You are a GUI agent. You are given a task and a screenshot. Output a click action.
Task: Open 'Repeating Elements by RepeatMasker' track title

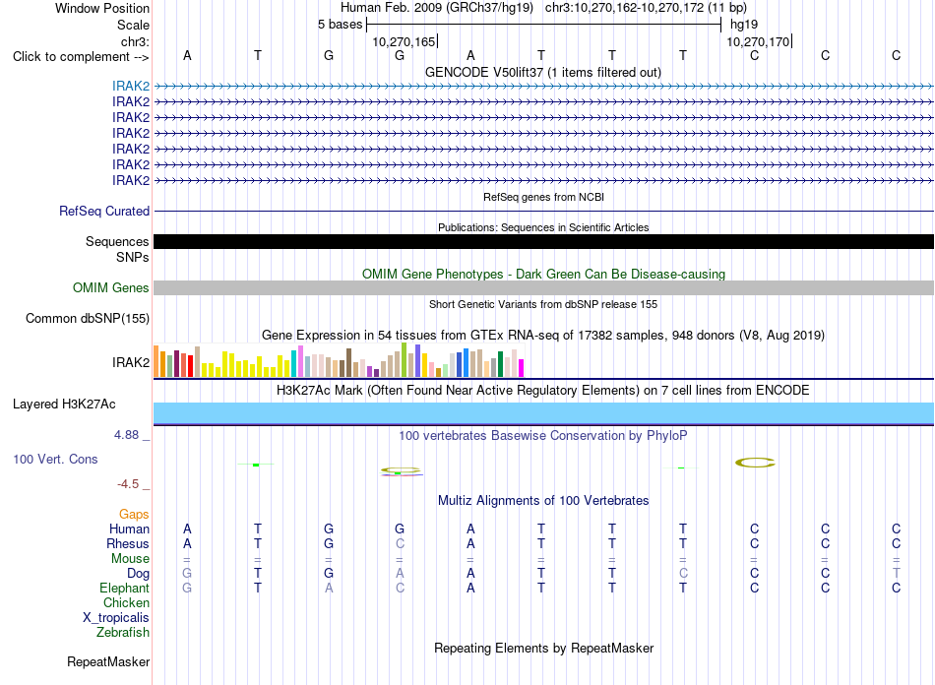543,648
